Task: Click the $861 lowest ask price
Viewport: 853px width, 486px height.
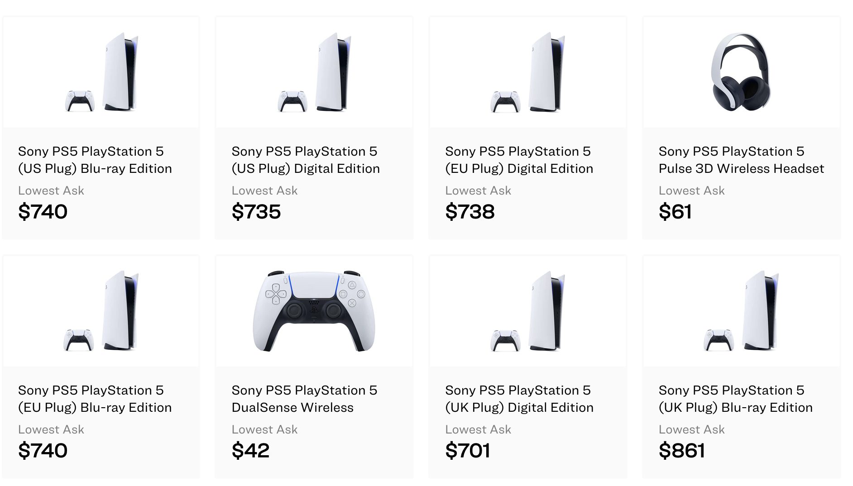Action: point(681,451)
